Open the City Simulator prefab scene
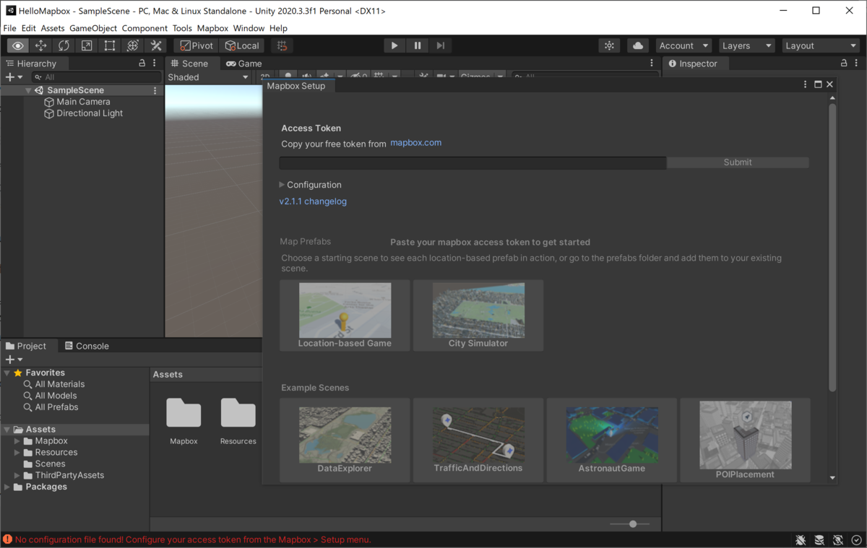The width and height of the screenshot is (867, 548). 478,316
